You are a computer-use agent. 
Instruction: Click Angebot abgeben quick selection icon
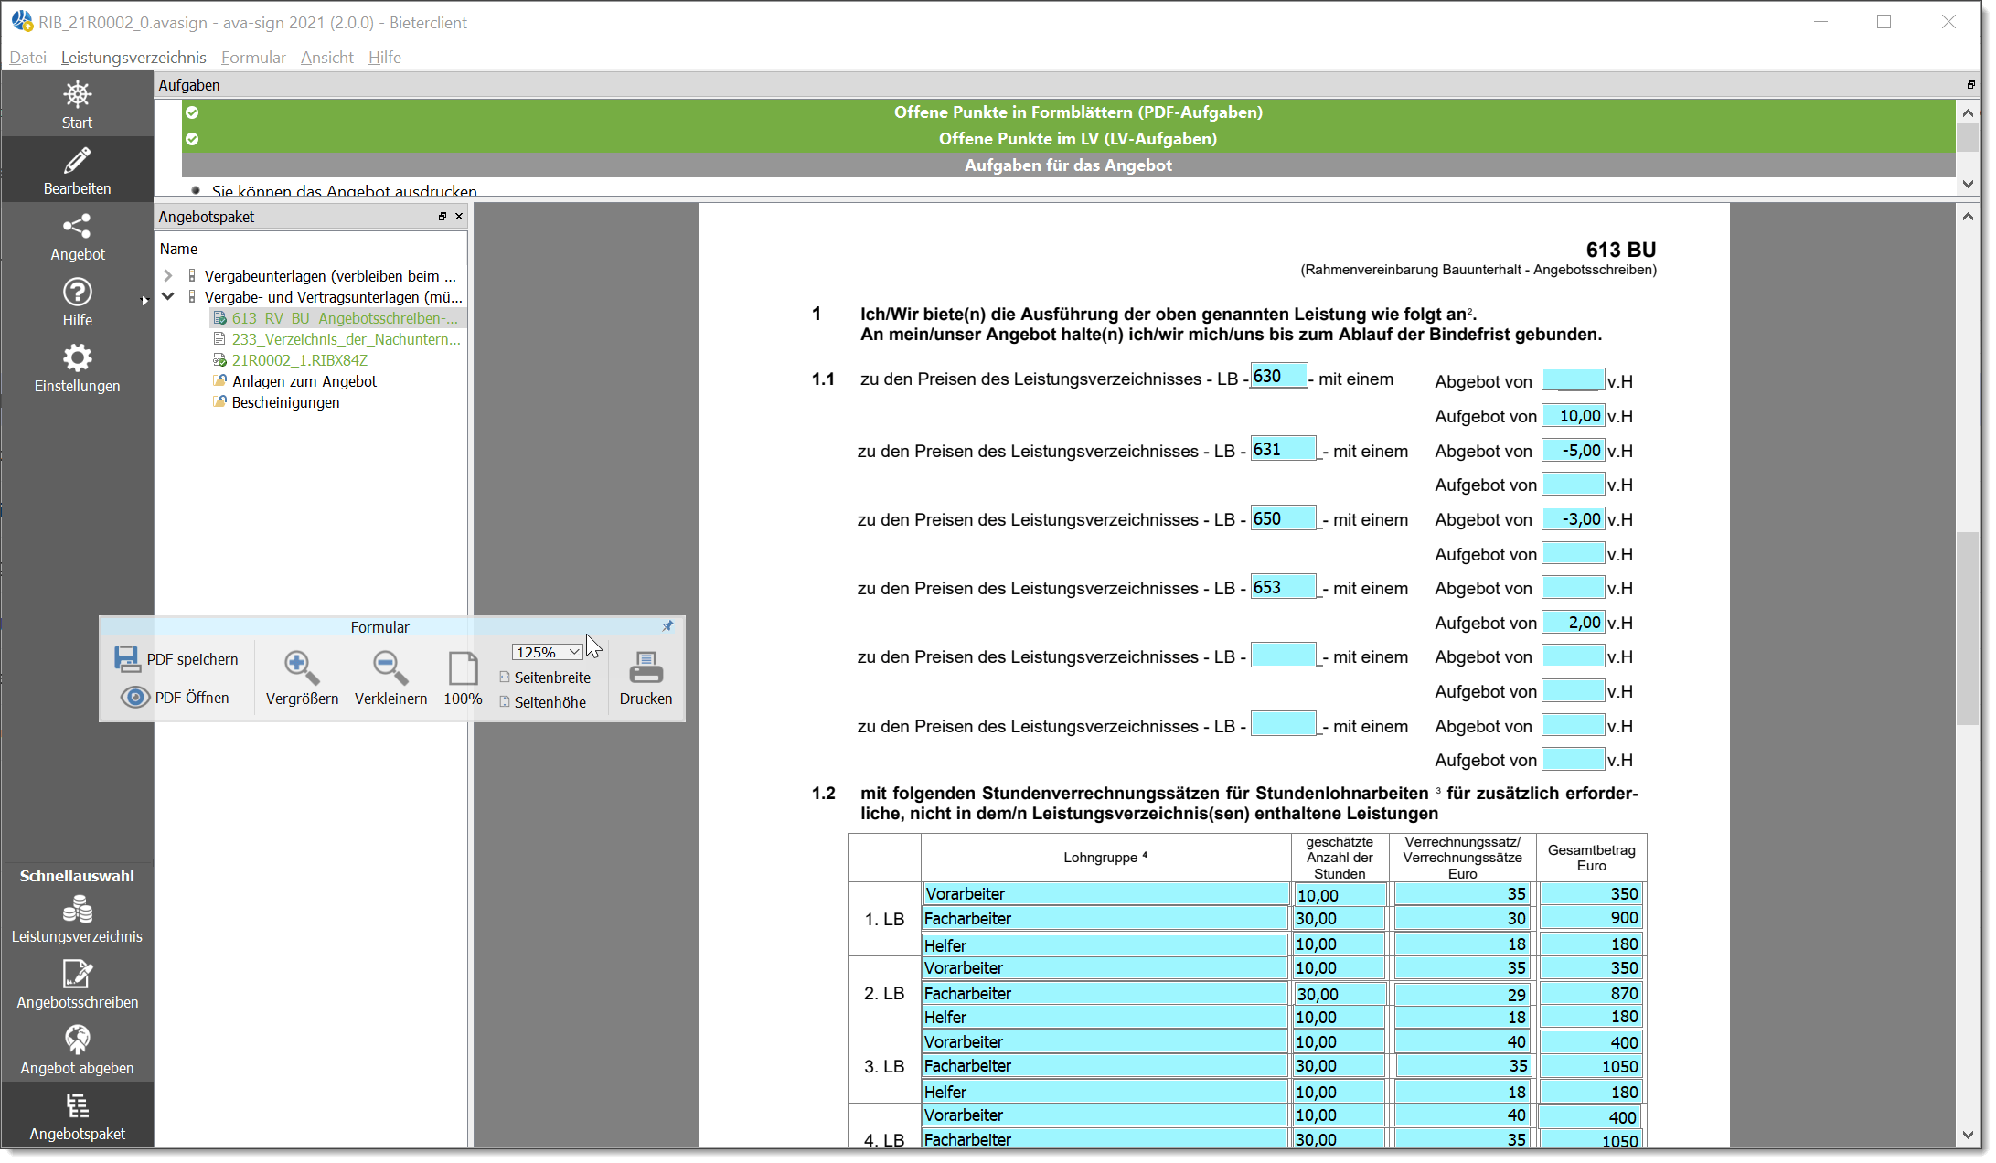pos(77,1040)
